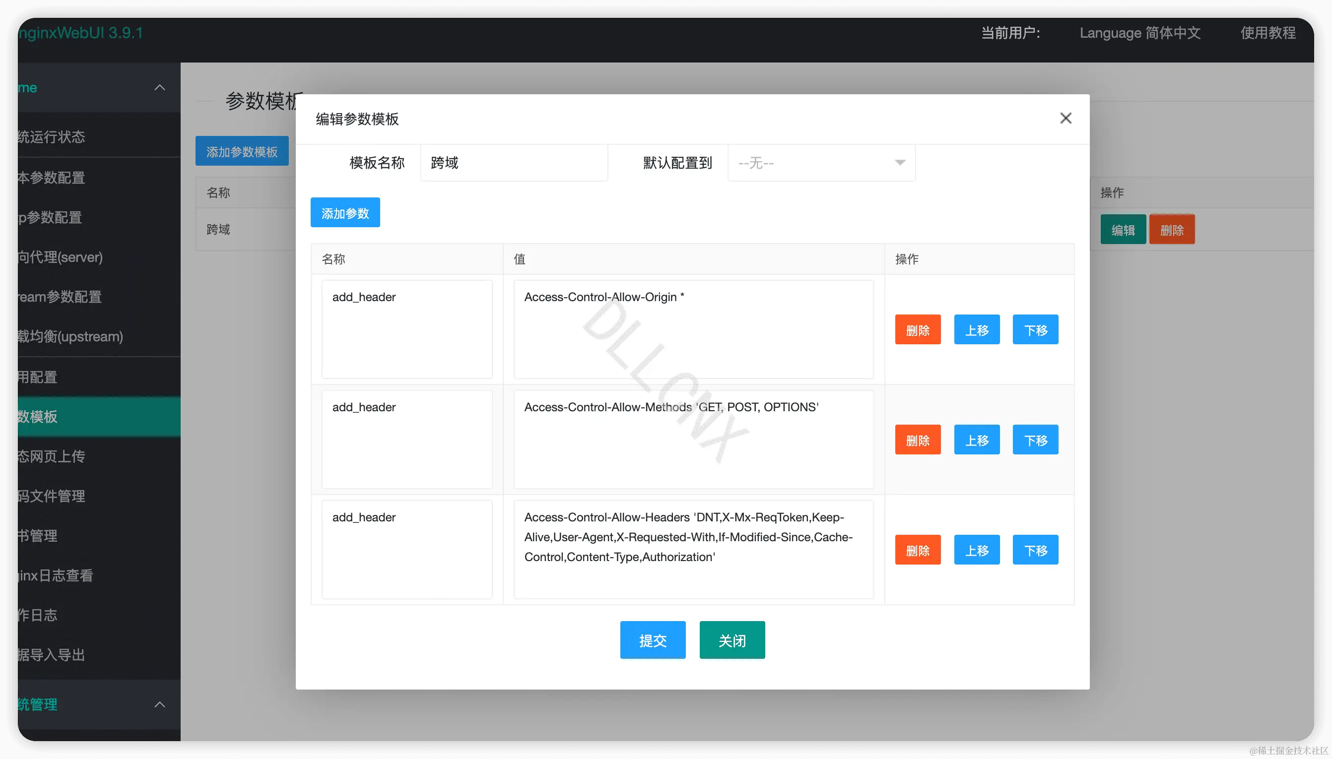Screen dimensions: 1332x759
Task: Open the 使用教程 link in header
Action: 1267,33
